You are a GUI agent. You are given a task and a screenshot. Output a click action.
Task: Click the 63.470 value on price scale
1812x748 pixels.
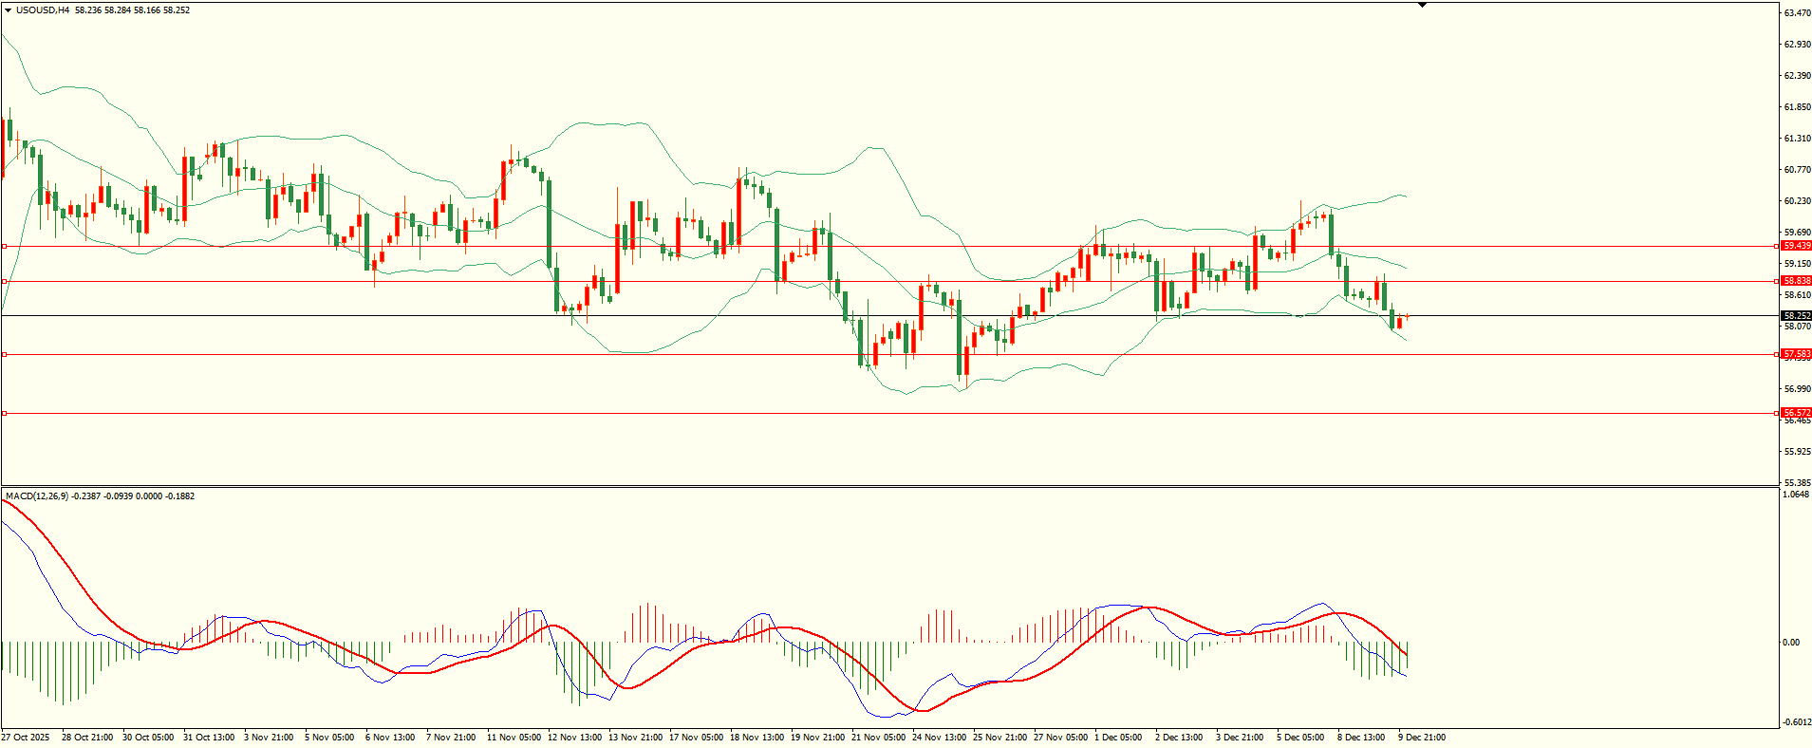1796,13
